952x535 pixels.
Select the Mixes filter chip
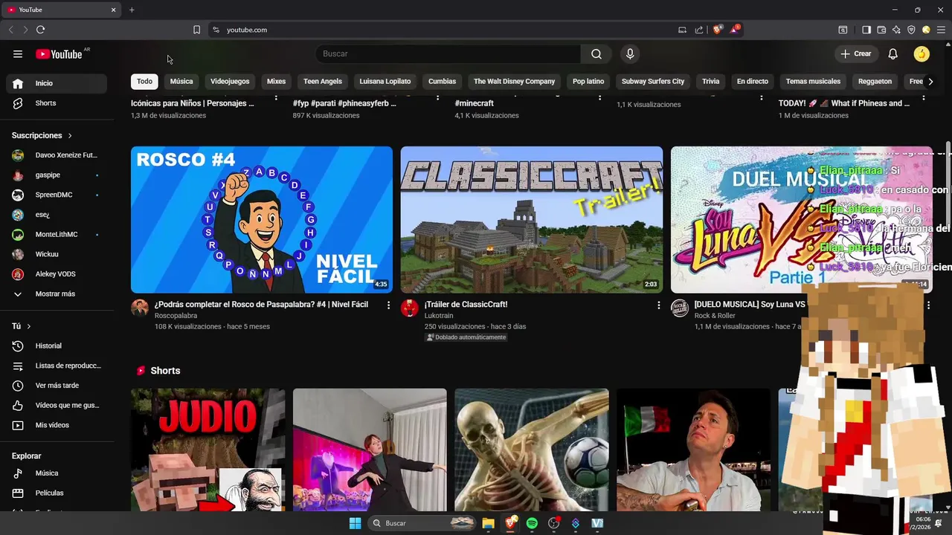276,81
